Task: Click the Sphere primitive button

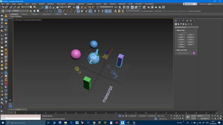Action: [181, 37]
